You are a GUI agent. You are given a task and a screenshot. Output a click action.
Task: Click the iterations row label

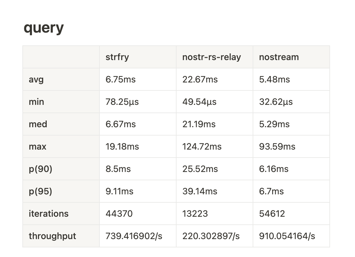click(48, 214)
